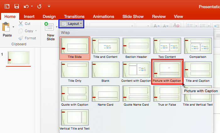Choose the Title and Content layout
Viewport: 220px width, 133px height.
pos(106,48)
